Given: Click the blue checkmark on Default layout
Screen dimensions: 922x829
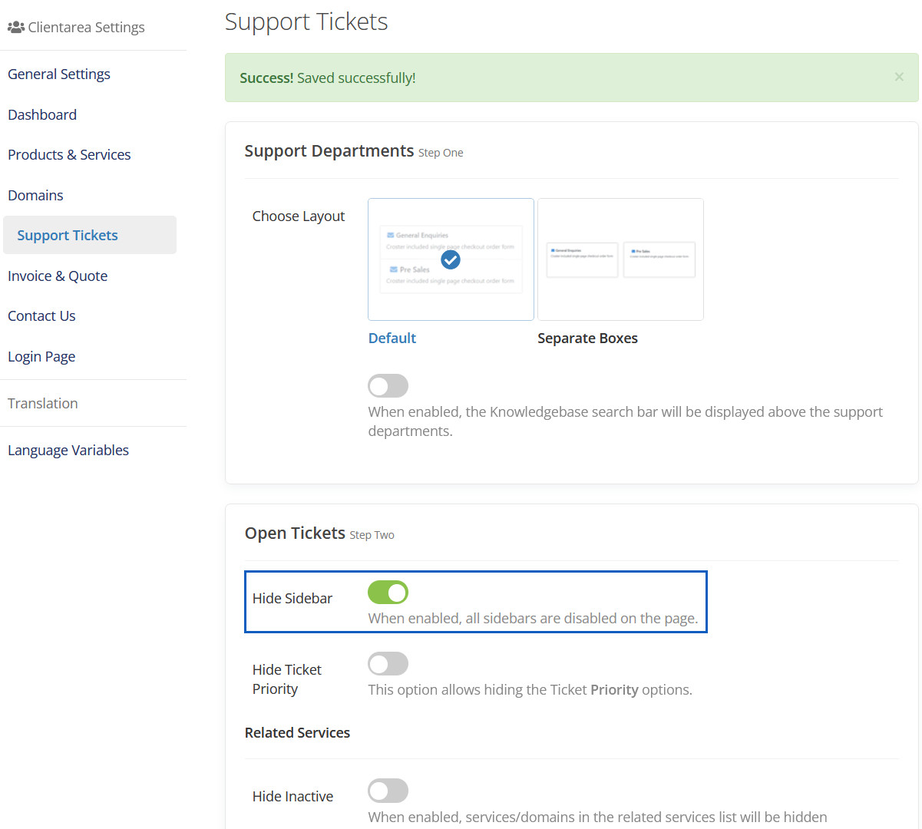Looking at the screenshot, I should [451, 260].
